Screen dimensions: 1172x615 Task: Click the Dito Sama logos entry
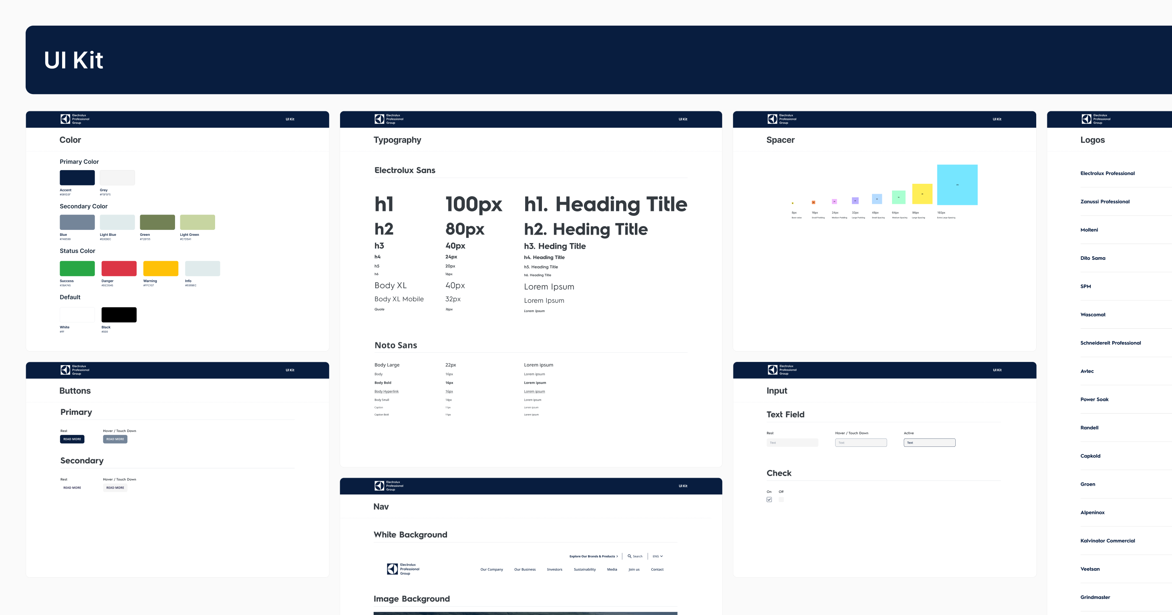[1093, 258]
